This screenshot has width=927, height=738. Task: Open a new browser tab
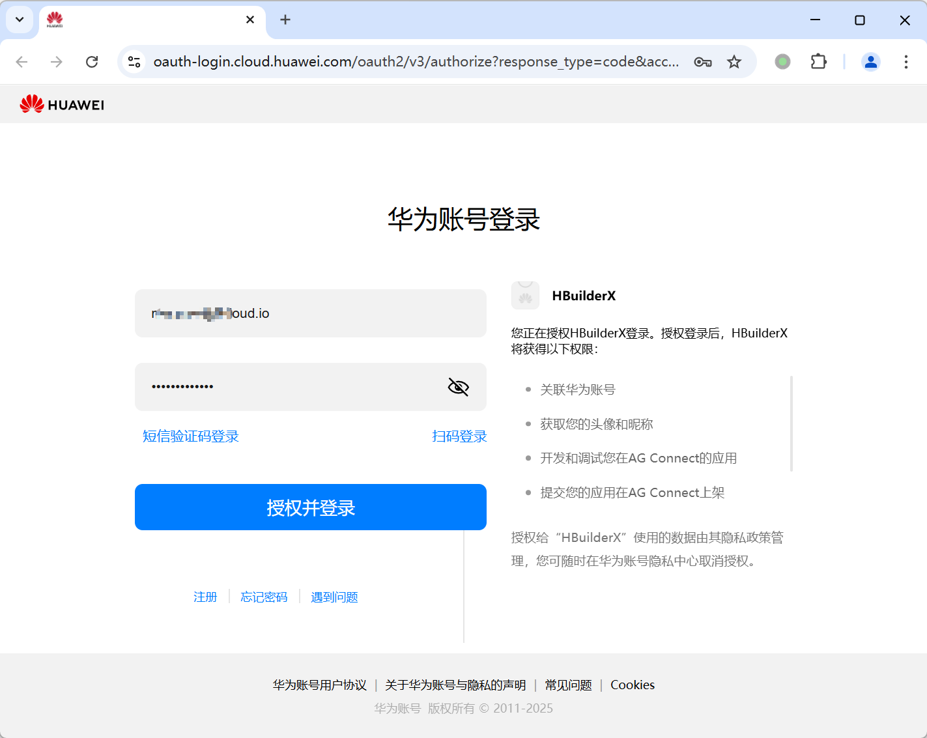[x=285, y=20]
